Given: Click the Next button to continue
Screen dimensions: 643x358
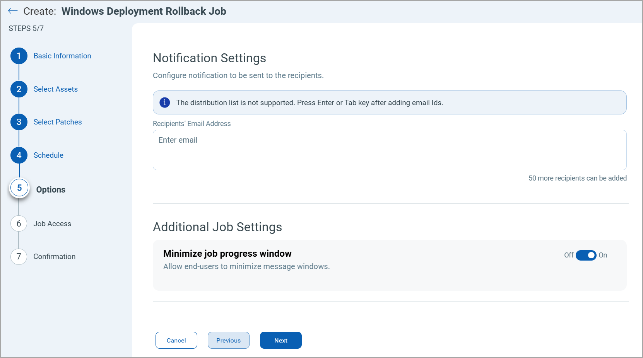Looking at the screenshot, I should coord(280,340).
